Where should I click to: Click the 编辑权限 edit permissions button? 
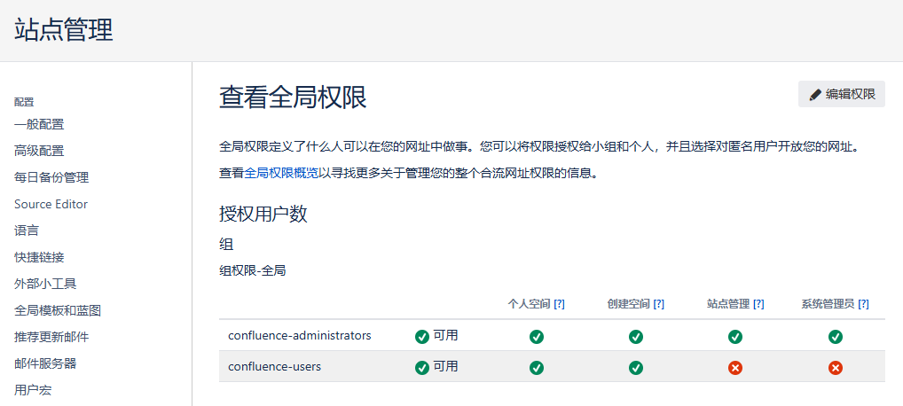click(x=841, y=94)
